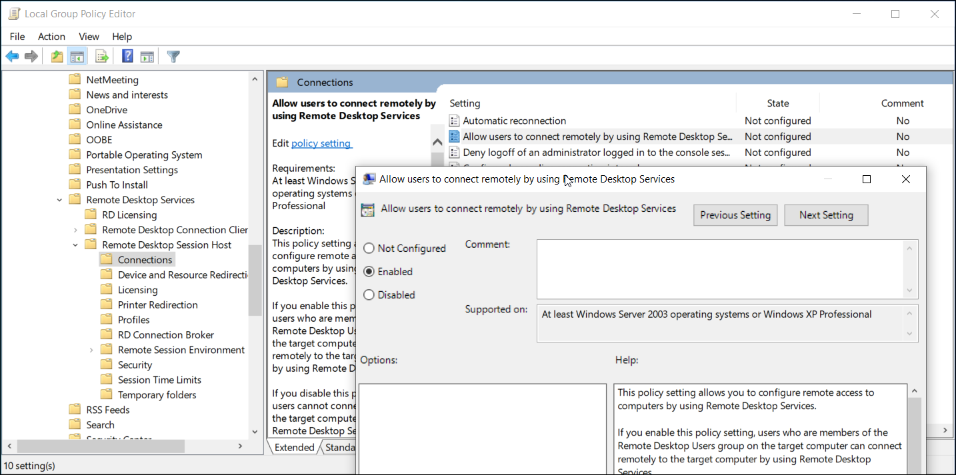The image size is (956, 475).
Task: Select the Connections tree item
Action: pos(145,260)
